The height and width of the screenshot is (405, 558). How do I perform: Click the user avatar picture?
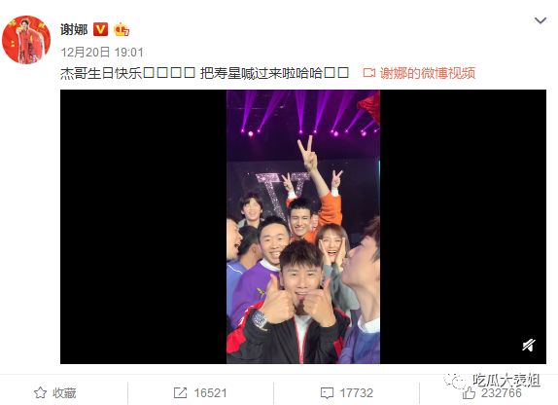point(26,40)
